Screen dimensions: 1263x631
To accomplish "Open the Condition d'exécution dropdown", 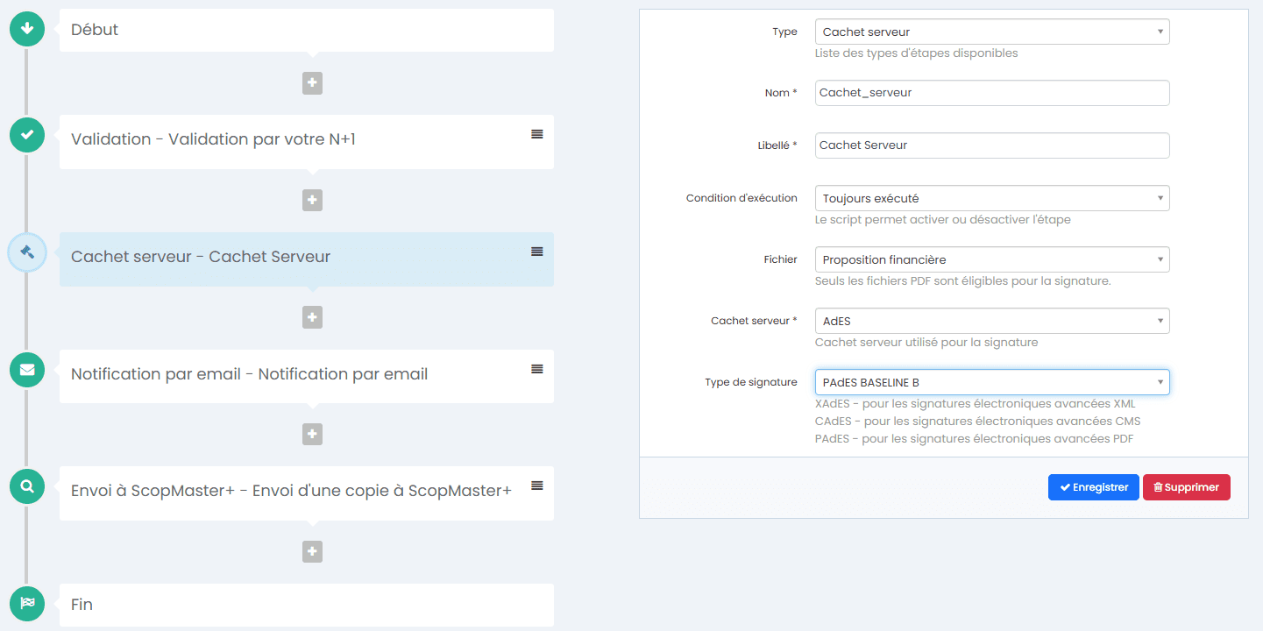I will 991,197.
